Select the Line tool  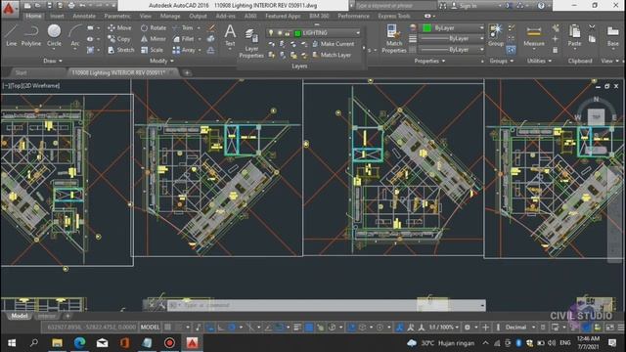(x=11, y=35)
